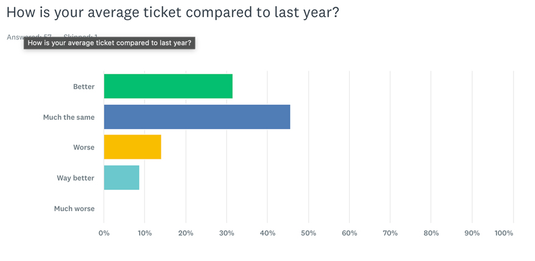Click the 80% axis tick label
The width and height of the screenshot is (535, 261).
pyautogui.click(x=431, y=233)
